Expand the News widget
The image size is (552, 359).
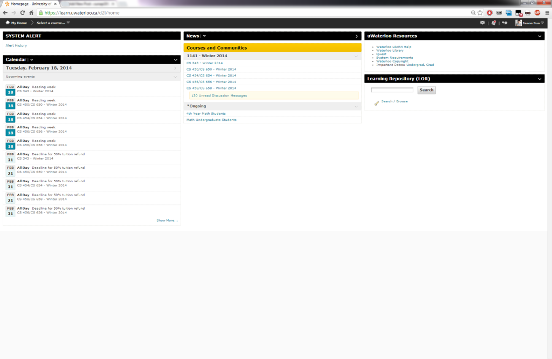tap(356, 36)
